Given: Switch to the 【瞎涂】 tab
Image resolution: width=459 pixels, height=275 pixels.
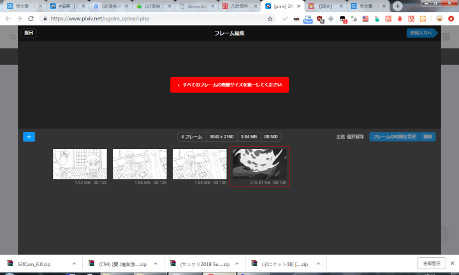Looking at the screenshot, I should 326,6.
